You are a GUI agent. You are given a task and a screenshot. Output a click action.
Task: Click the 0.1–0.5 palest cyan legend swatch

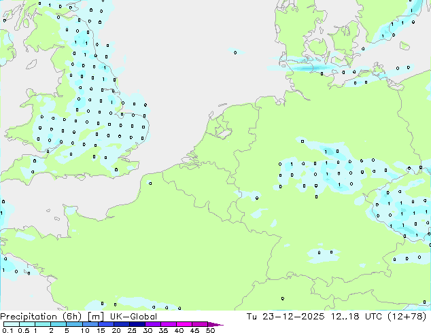pyautogui.click(x=12, y=324)
